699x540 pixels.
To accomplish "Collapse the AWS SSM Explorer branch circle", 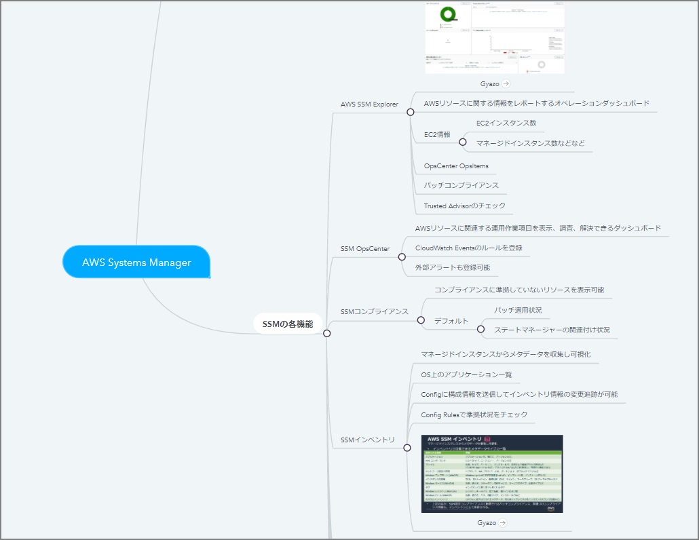I will coord(411,112).
